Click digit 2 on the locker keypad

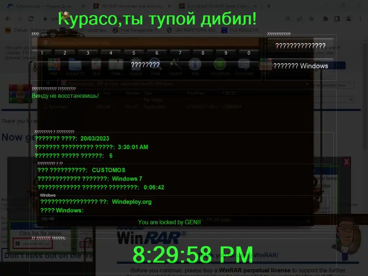[65, 53]
